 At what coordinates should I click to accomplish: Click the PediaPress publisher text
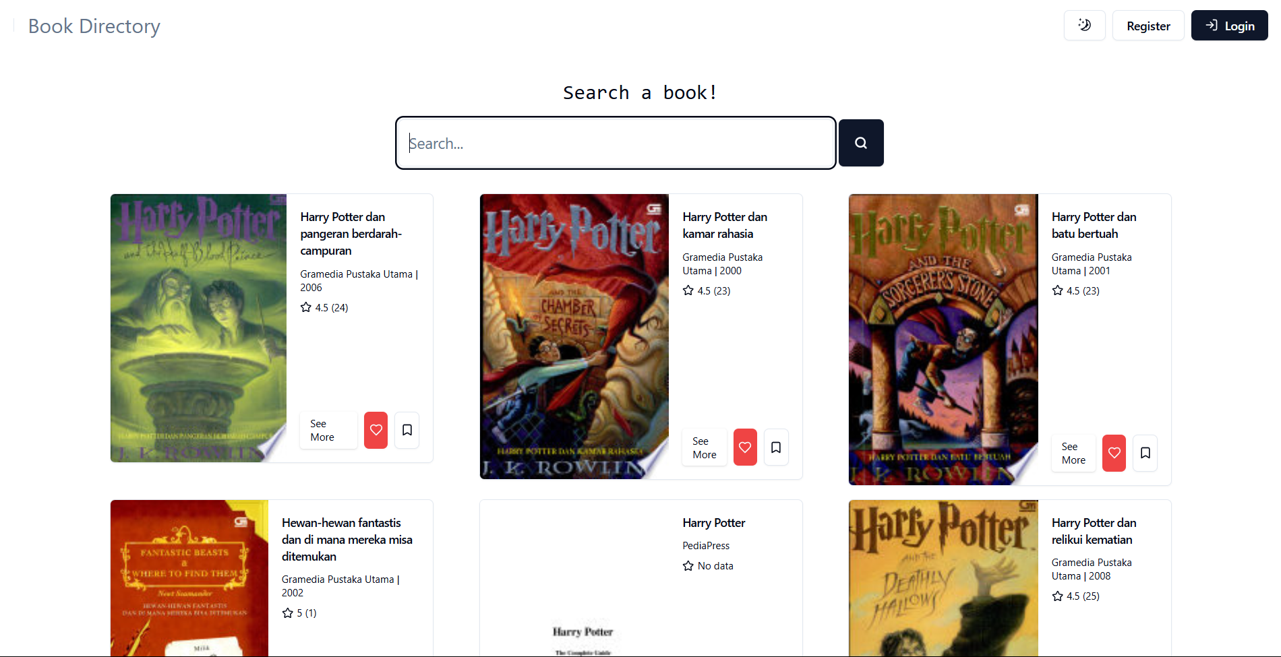click(x=706, y=546)
